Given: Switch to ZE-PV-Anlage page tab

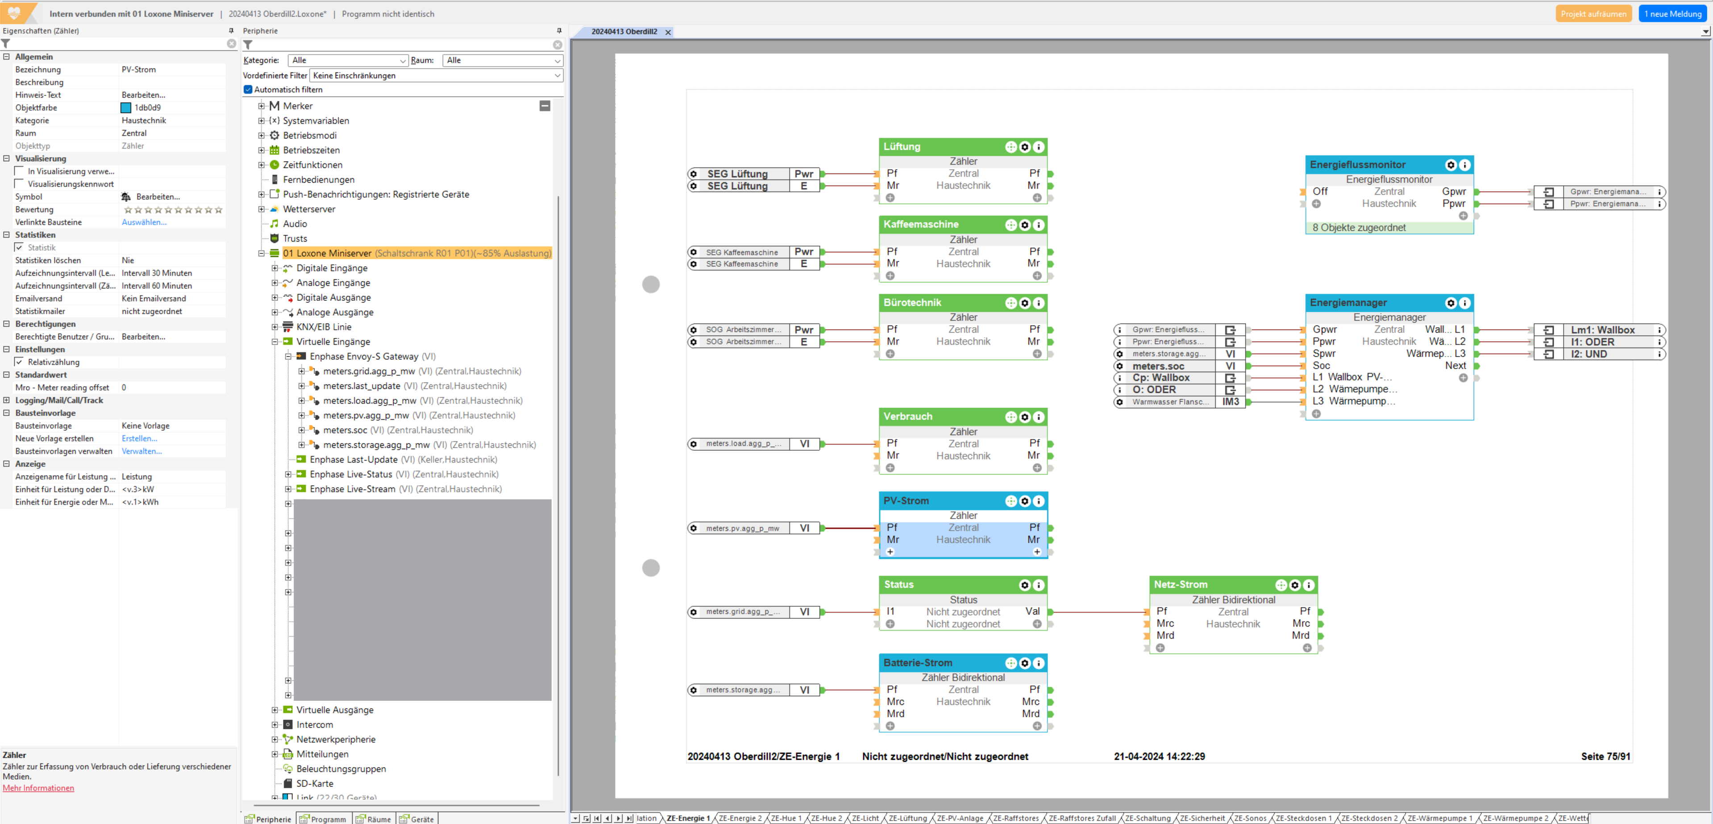Looking at the screenshot, I should pyautogui.click(x=960, y=819).
